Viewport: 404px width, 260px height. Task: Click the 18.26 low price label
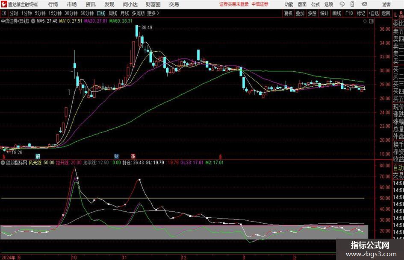tap(17, 152)
